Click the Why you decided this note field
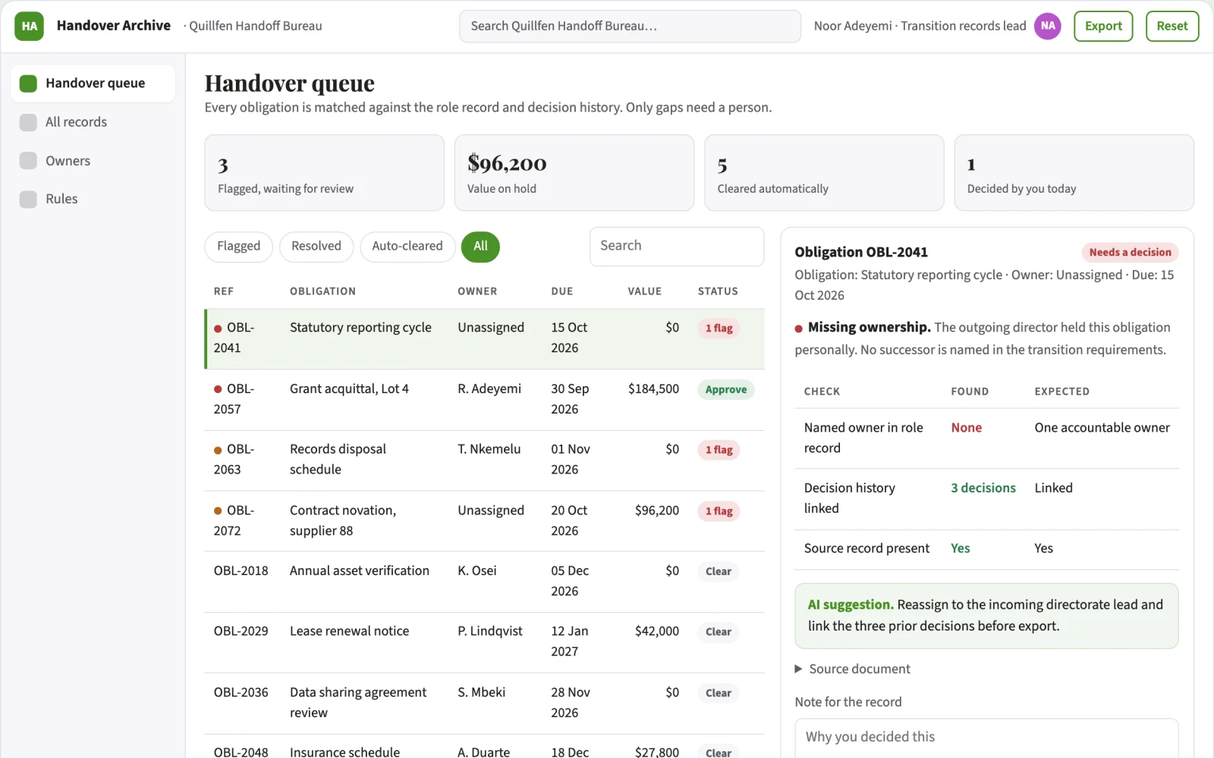 pos(986,738)
